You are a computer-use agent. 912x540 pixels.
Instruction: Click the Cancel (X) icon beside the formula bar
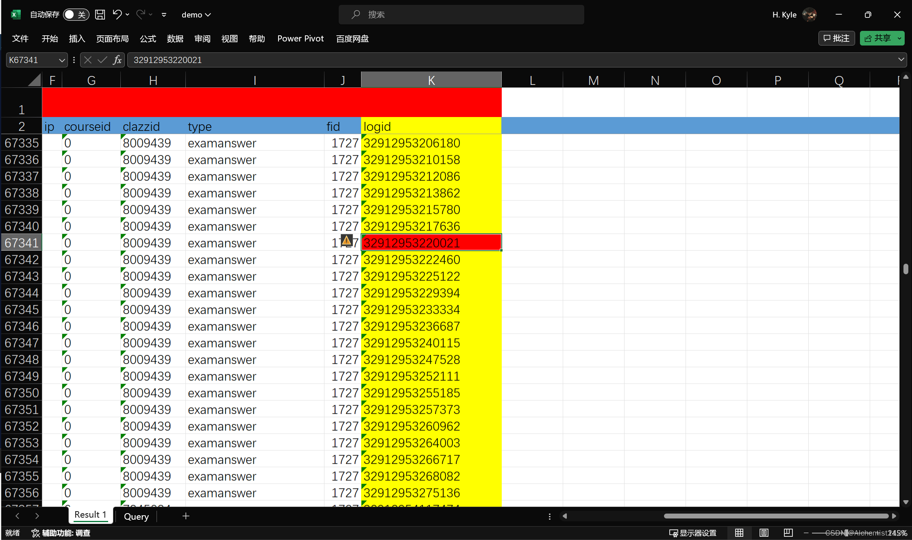point(88,60)
